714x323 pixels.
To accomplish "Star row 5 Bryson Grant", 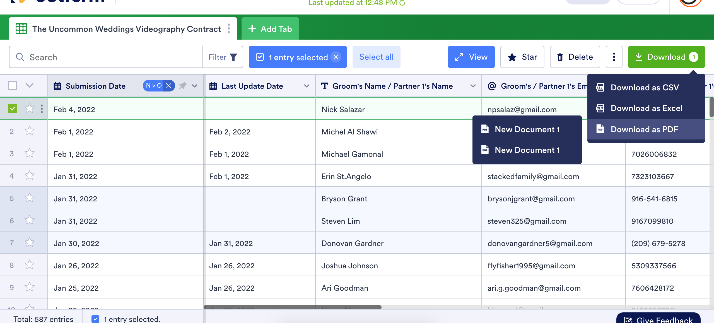I will (x=29, y=197).
